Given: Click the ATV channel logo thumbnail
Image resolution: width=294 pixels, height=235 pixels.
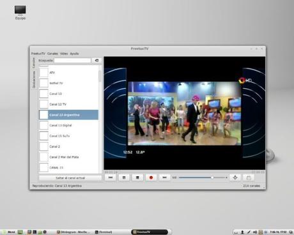Looking at the screenshot, I should click(x=44, y=73).
